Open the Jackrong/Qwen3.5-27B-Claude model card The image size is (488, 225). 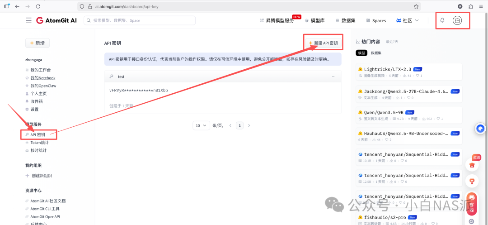409,94
